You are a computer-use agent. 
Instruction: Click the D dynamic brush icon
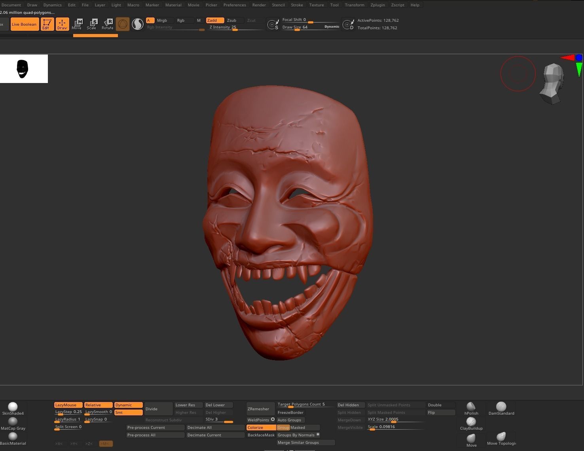pyautogui.click(x=348, y=25)
